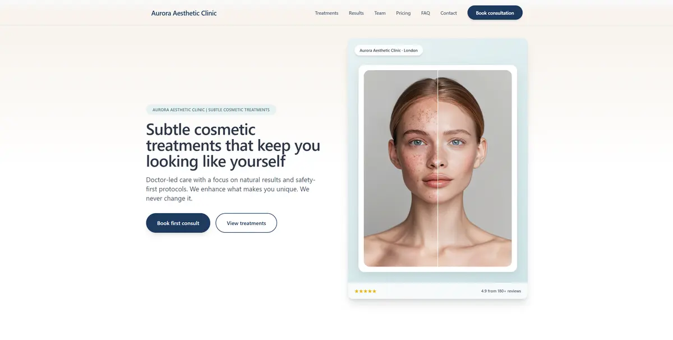
Task: Click the first star in the rating
Action: tap(356, 291)
